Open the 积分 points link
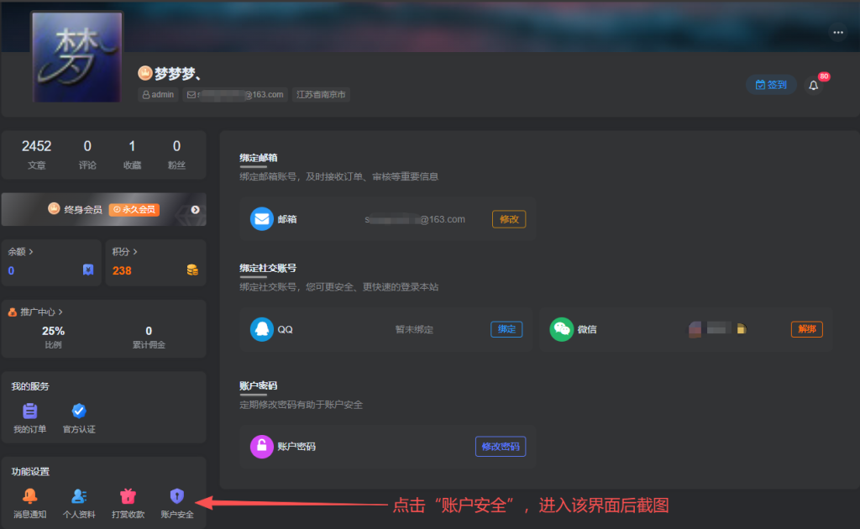Image resolution: width=860 pixels, height=529 pixels. [x=124, y=252]
